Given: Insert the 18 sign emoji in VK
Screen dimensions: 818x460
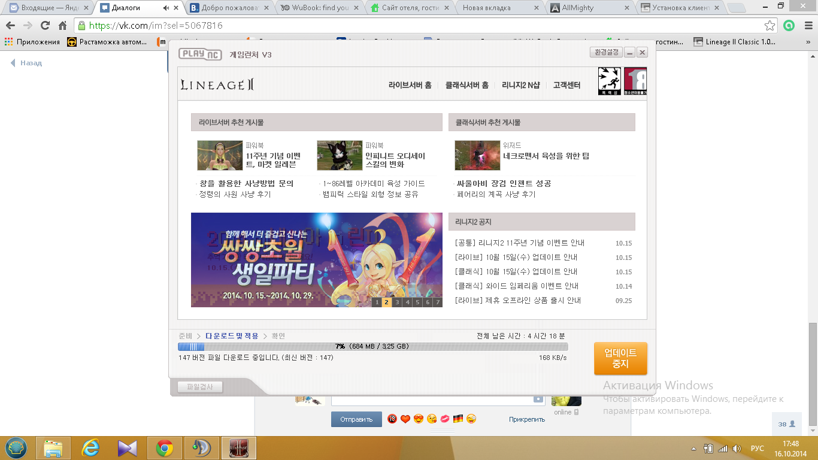Looking at the screenshot, I should coord(392,419).
